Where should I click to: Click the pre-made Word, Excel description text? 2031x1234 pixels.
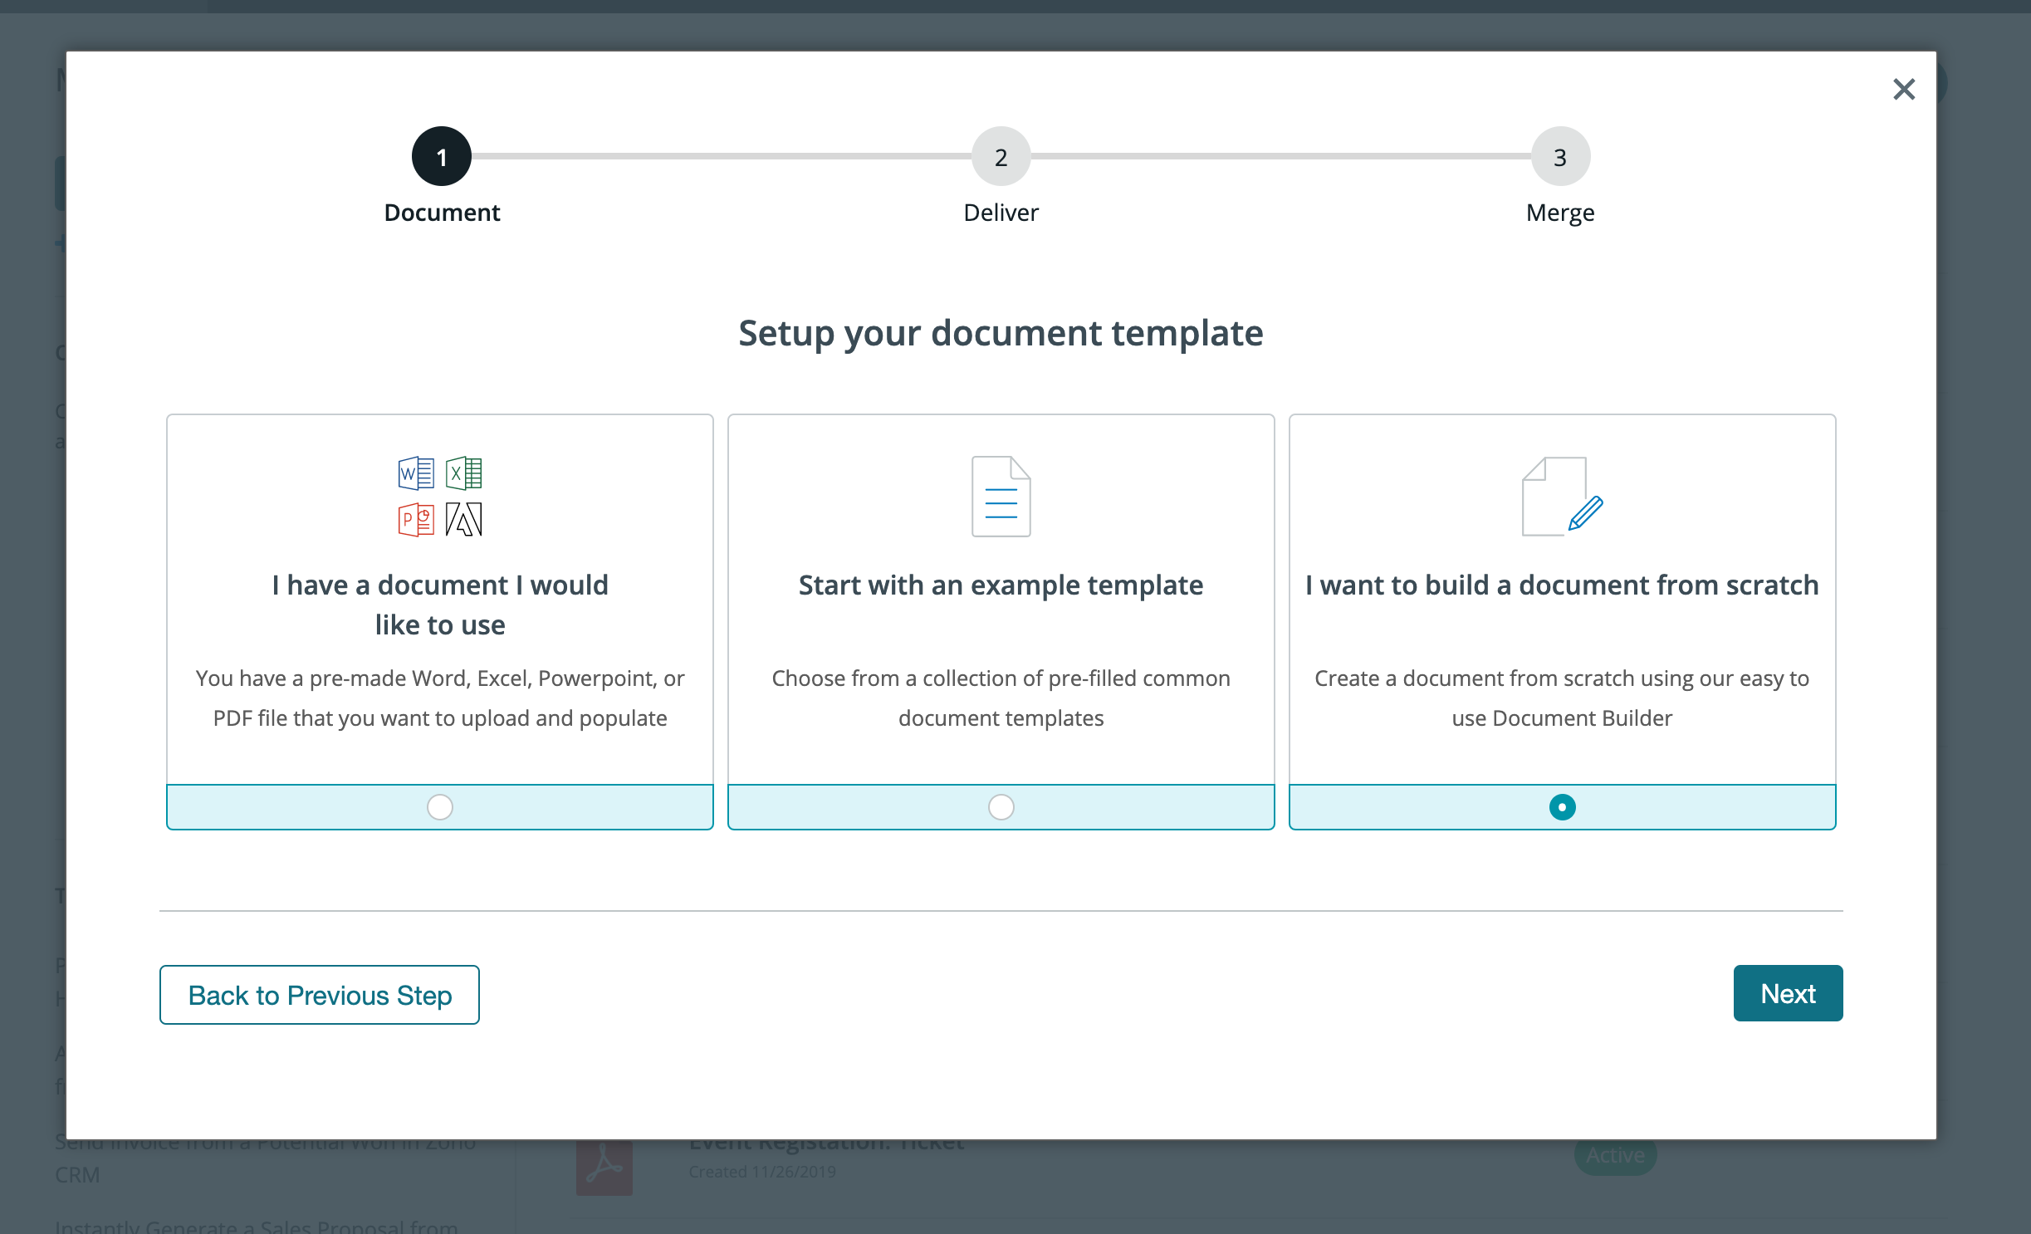coord(440,698)
